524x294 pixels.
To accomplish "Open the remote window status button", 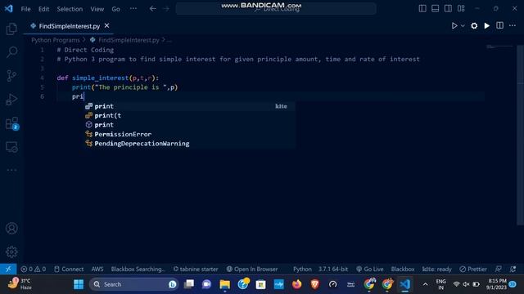I will pos(8,269).
